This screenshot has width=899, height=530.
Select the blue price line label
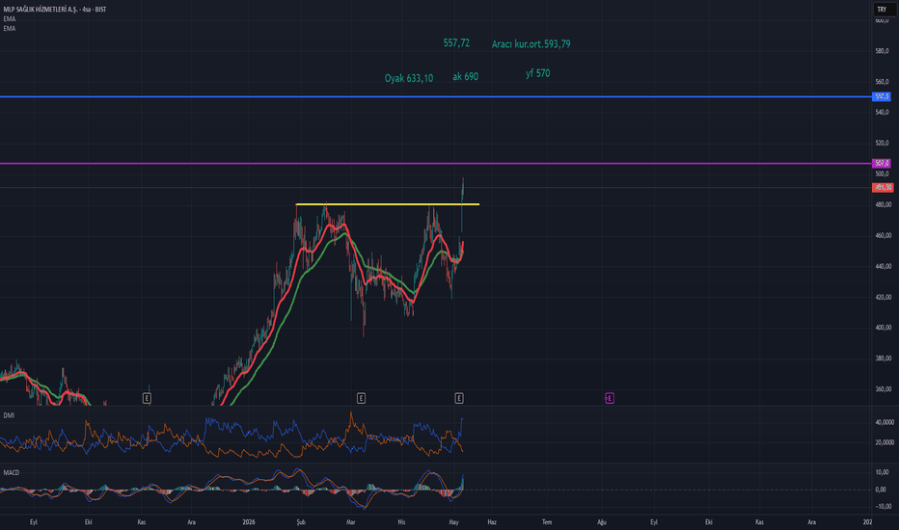[882, 96]
